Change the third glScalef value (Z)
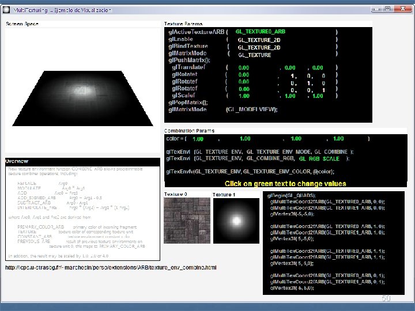The image size is (415, 311). (x=318, y=96)
